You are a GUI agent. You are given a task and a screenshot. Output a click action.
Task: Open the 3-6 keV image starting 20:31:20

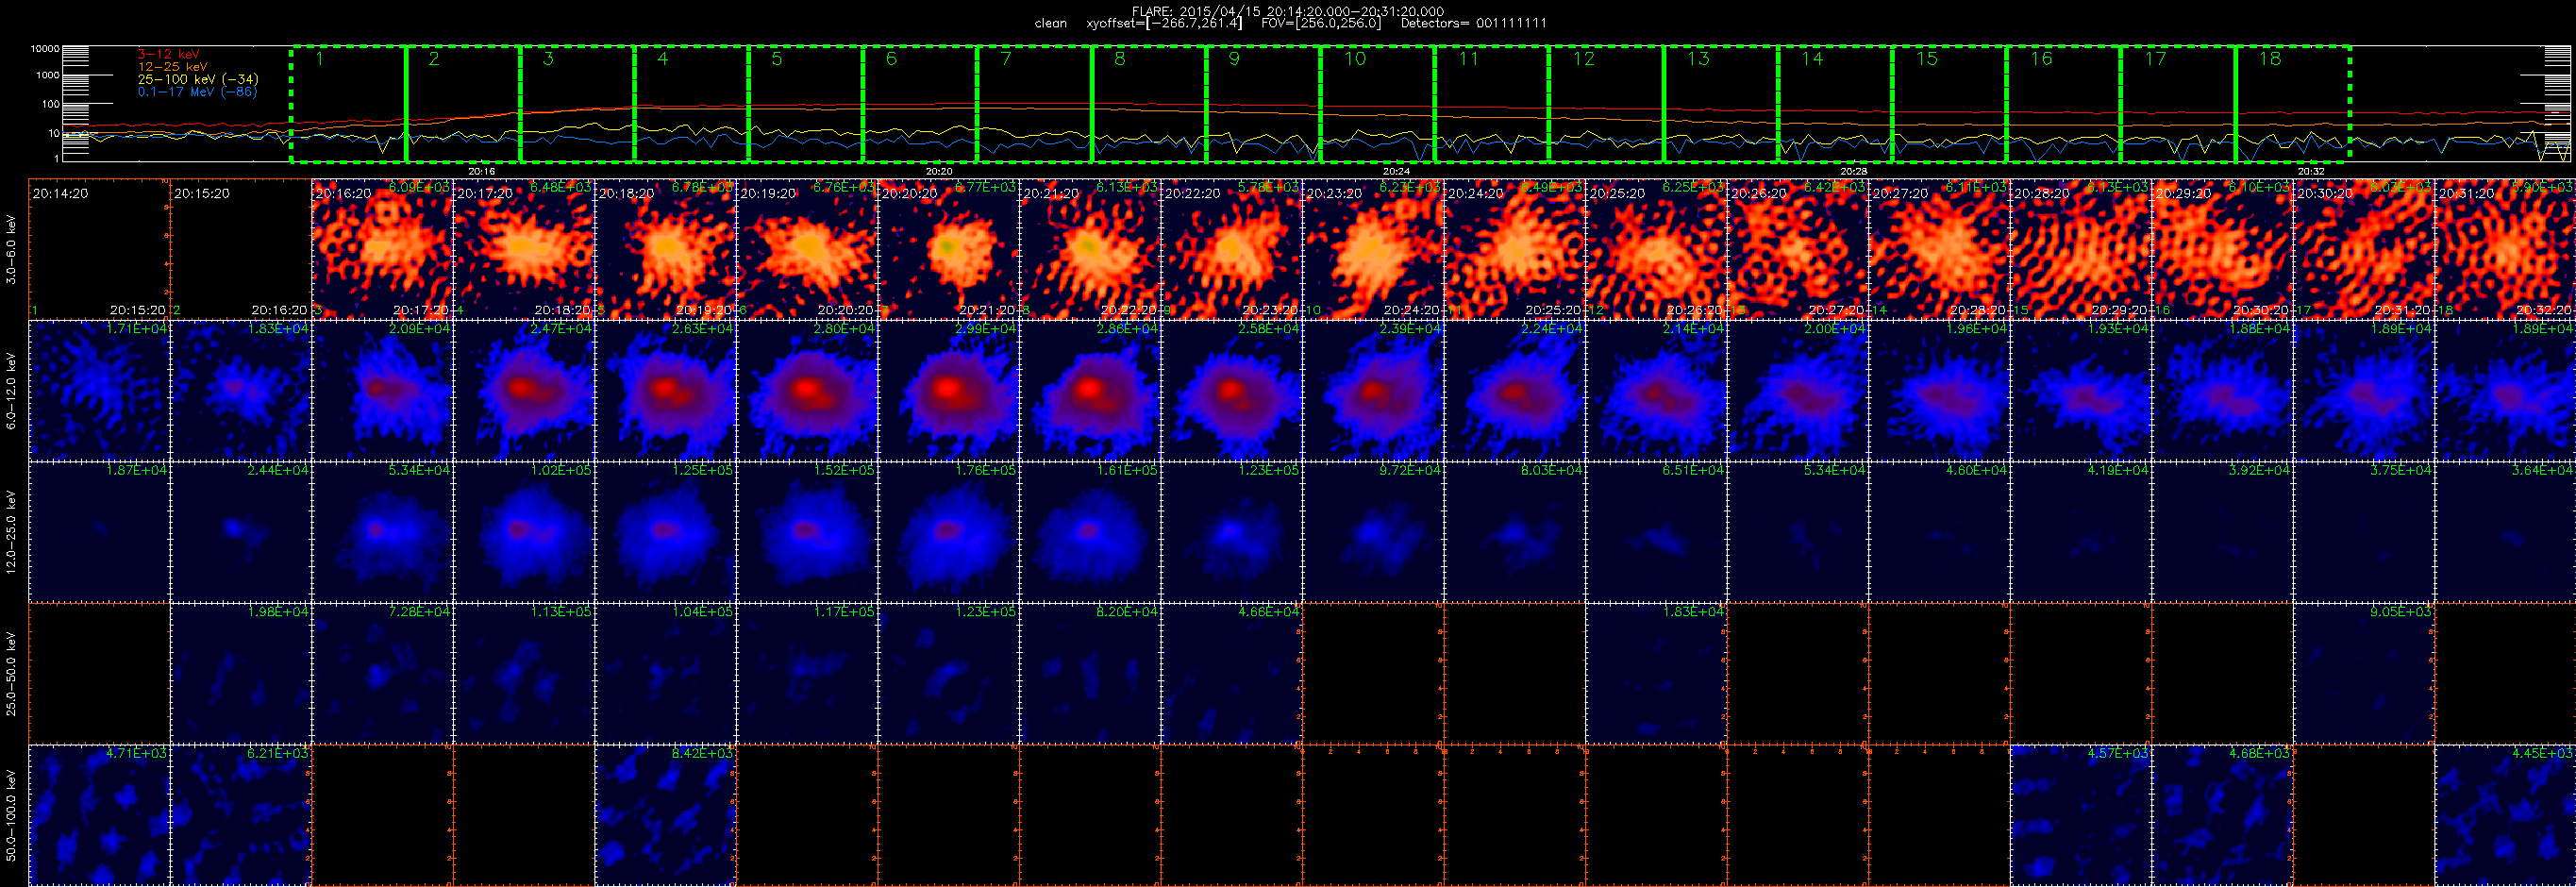2505,250
